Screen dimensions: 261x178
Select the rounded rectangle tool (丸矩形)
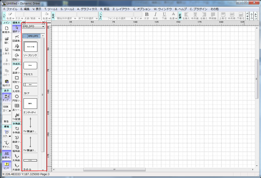[17, 89]
